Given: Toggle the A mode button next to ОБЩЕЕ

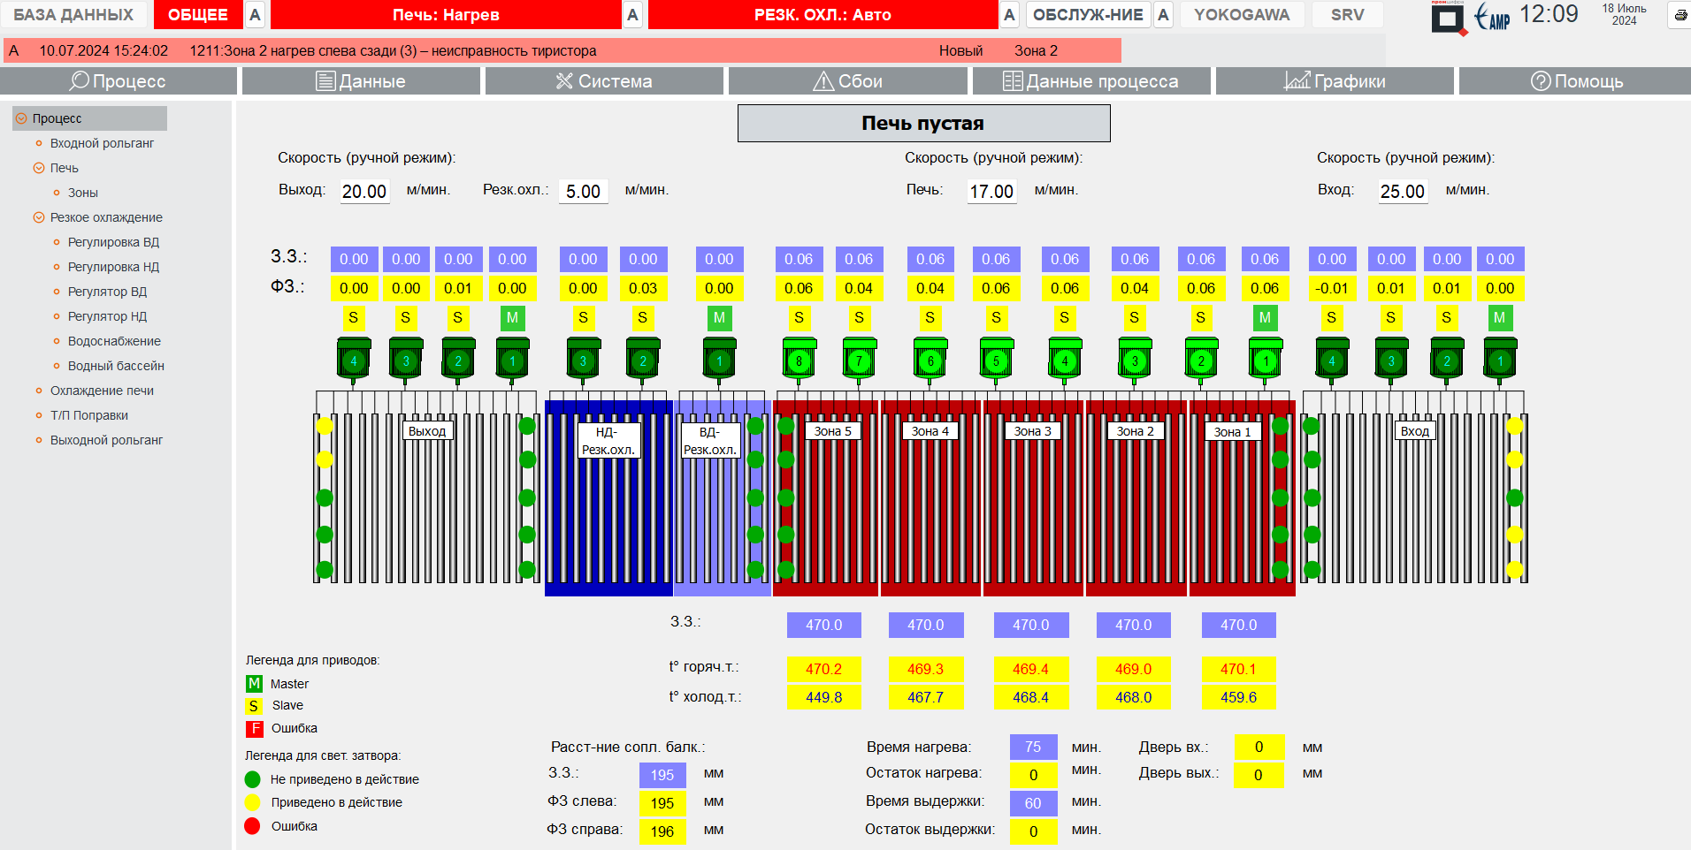Looking at the screenshot, I should tap(255, 15).
